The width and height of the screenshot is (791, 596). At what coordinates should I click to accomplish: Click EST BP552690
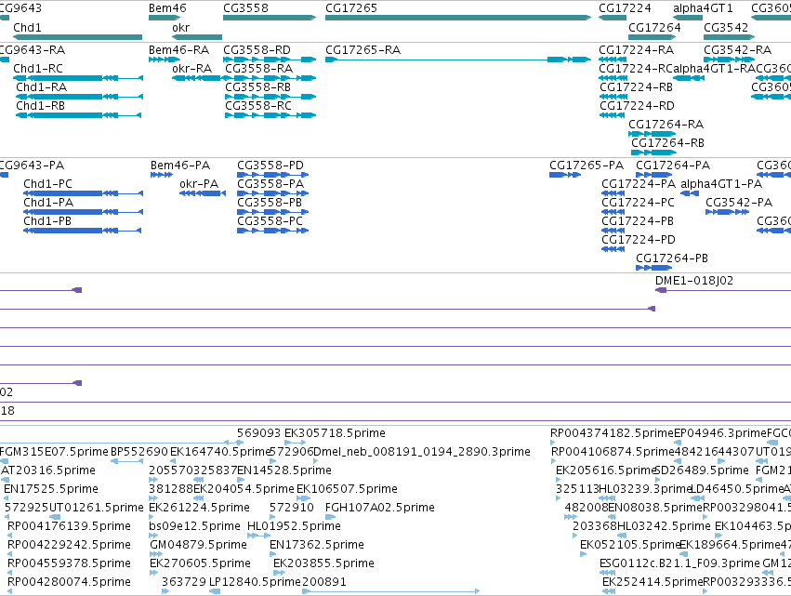click(139, 452)
